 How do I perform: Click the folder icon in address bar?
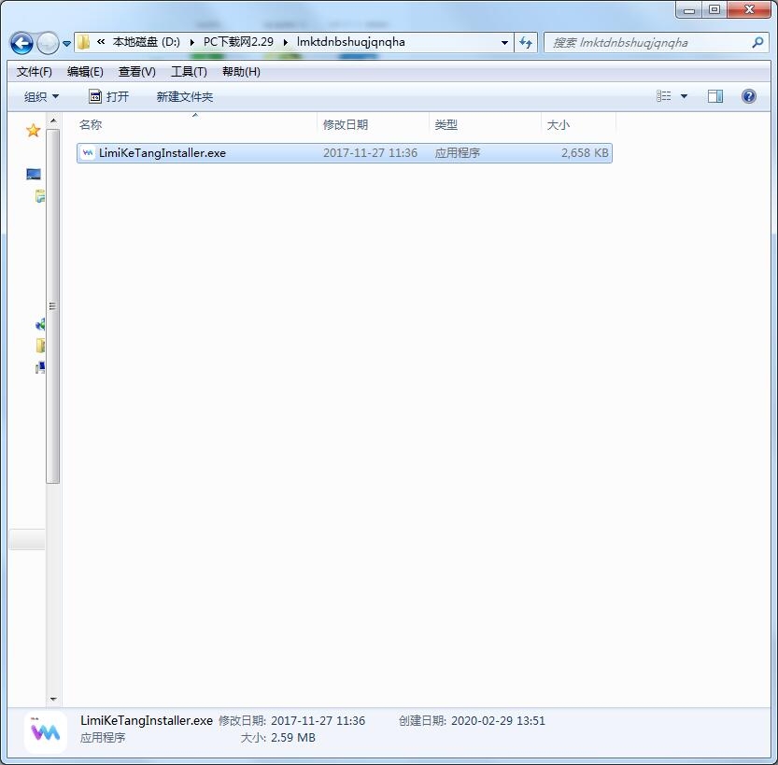pos(84,42)
